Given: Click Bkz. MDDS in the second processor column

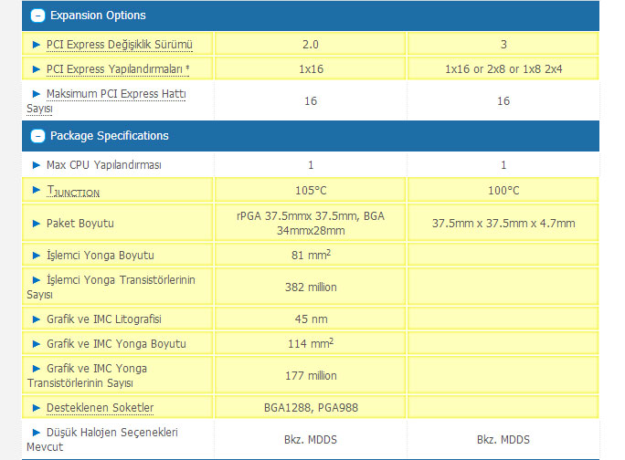Looking at the screenshot, I should point(503,440).
